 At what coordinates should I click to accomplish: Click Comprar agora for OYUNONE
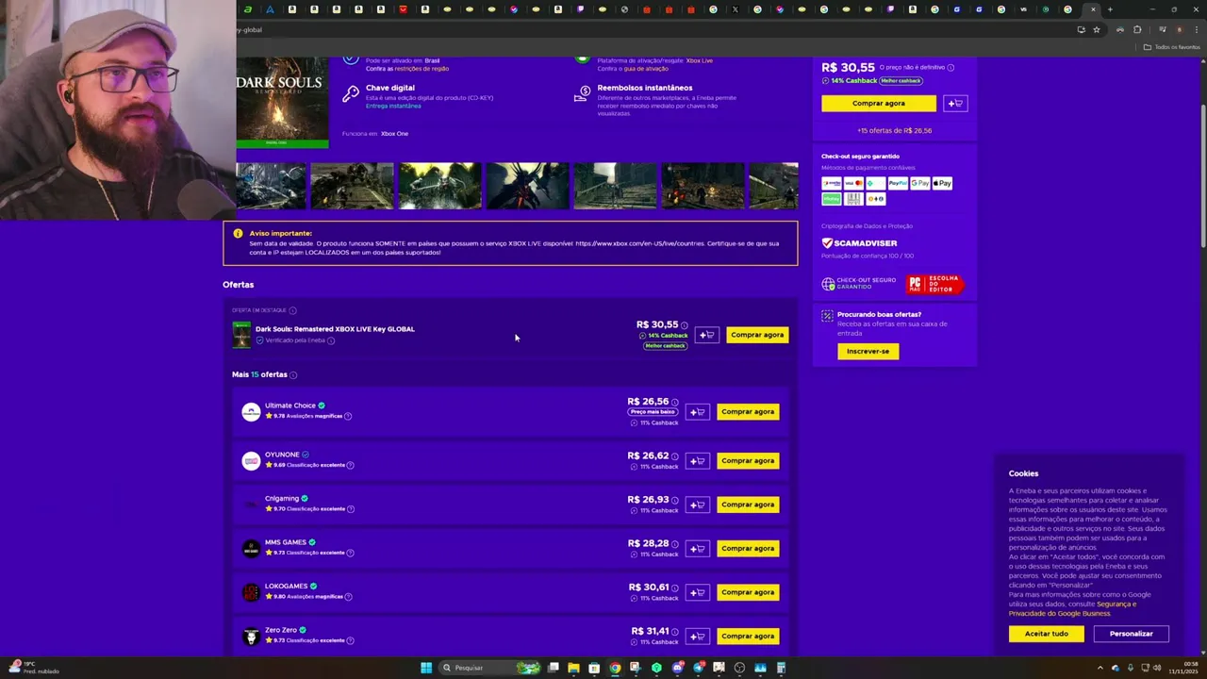coord(748,461)
